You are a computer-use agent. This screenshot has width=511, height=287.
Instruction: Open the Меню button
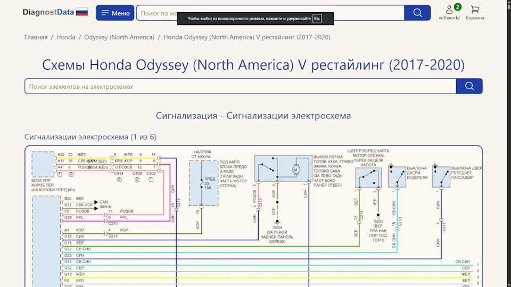point(115,13)
